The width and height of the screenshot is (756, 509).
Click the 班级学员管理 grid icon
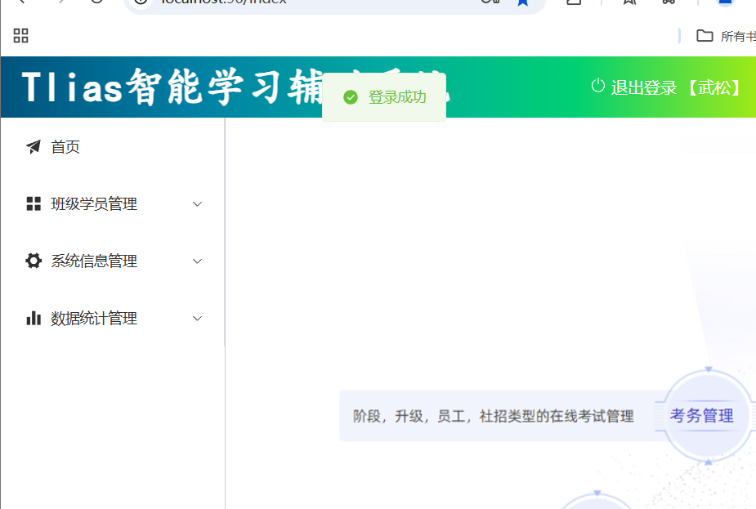(x=33, y=203)
